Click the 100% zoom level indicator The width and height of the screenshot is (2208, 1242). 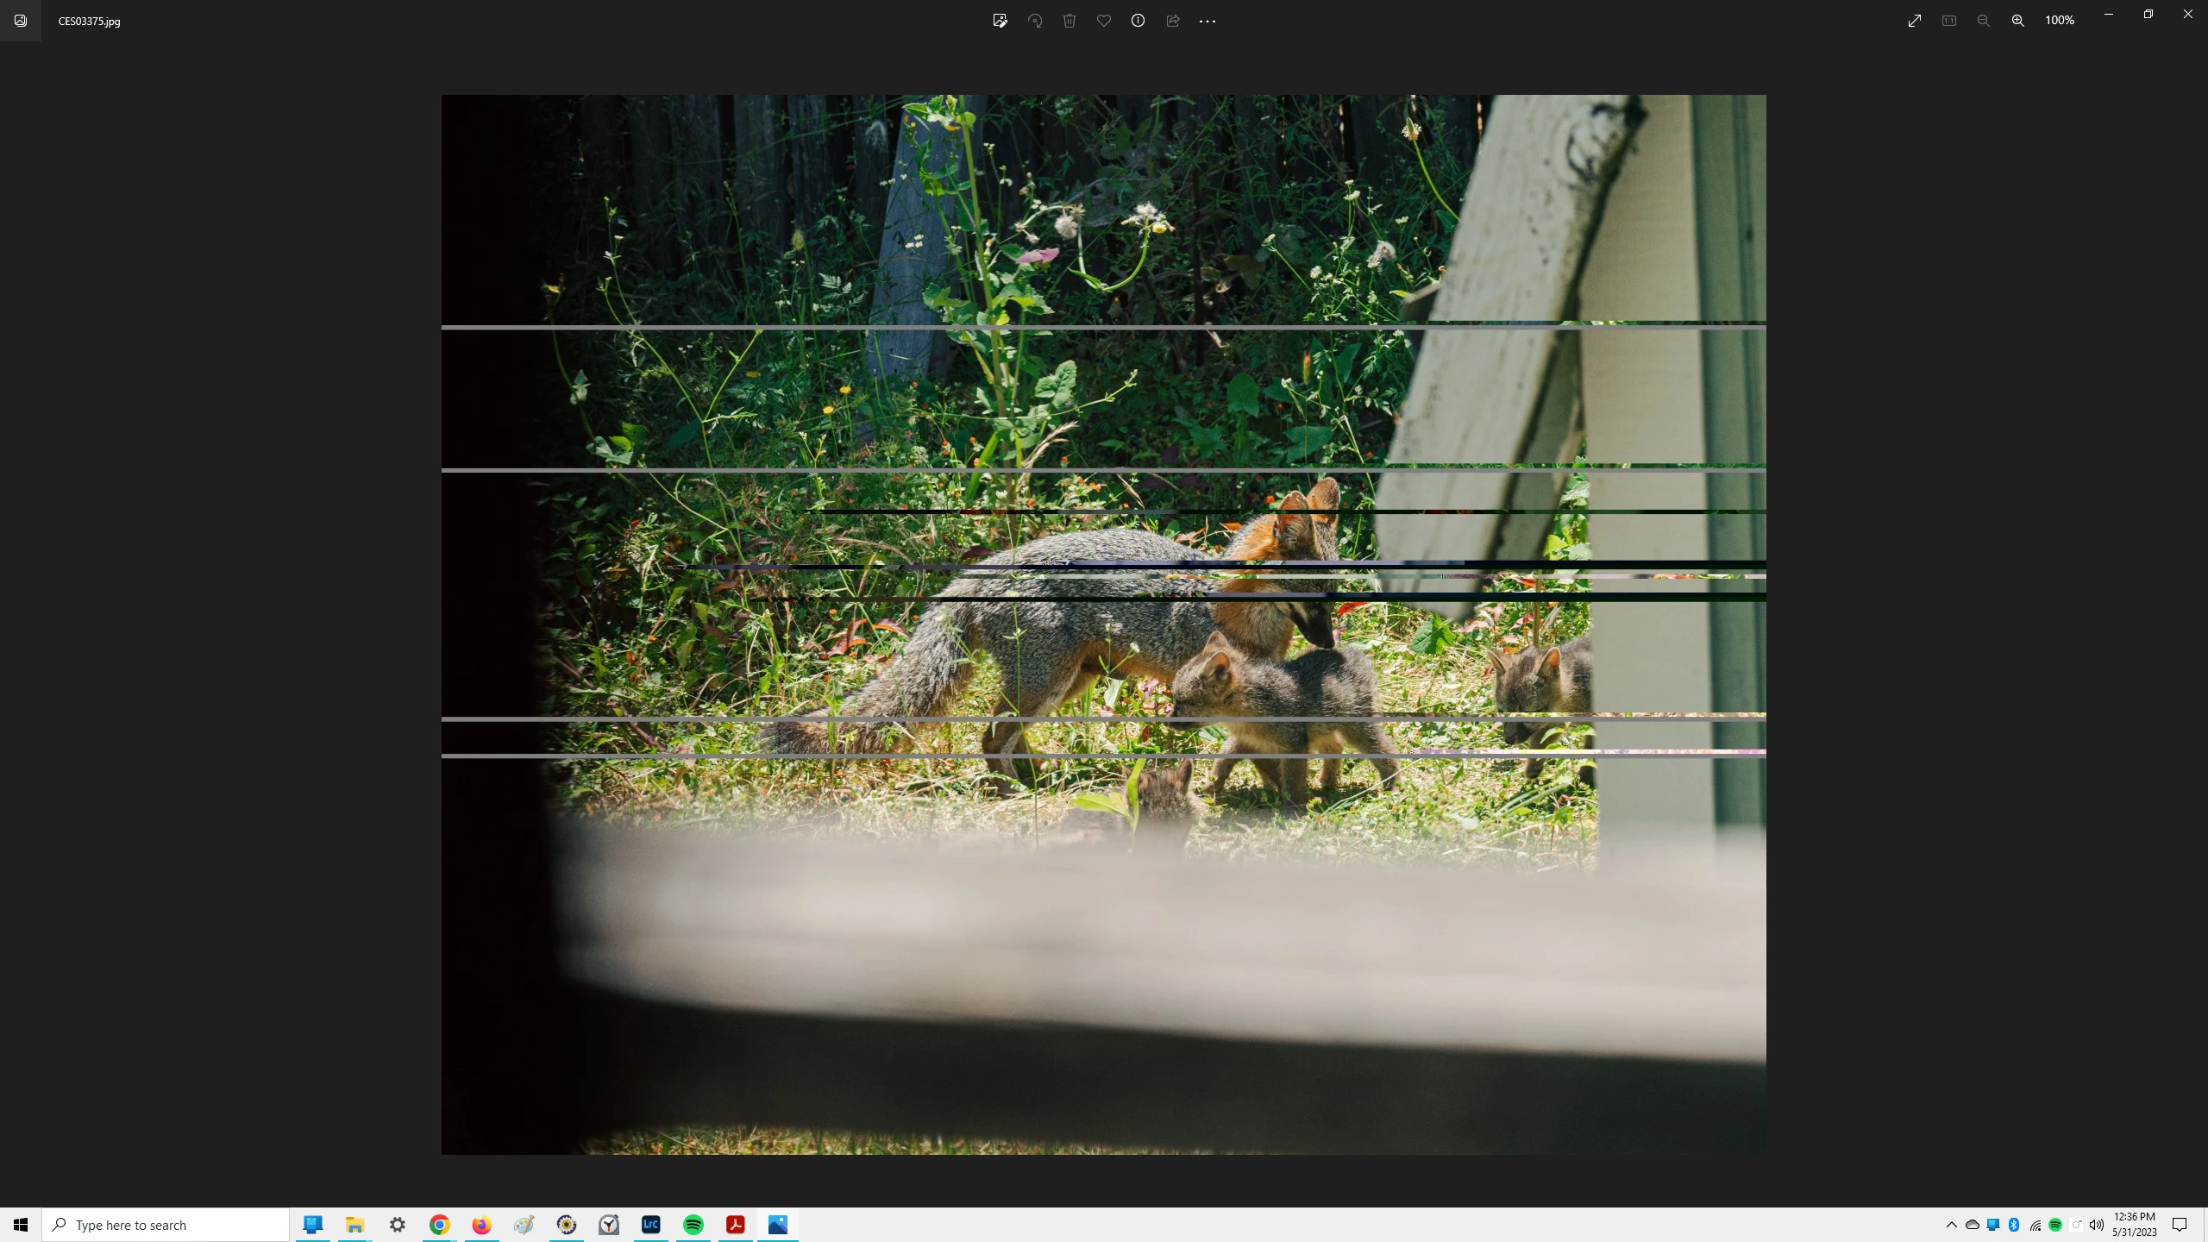(2060, 21)
